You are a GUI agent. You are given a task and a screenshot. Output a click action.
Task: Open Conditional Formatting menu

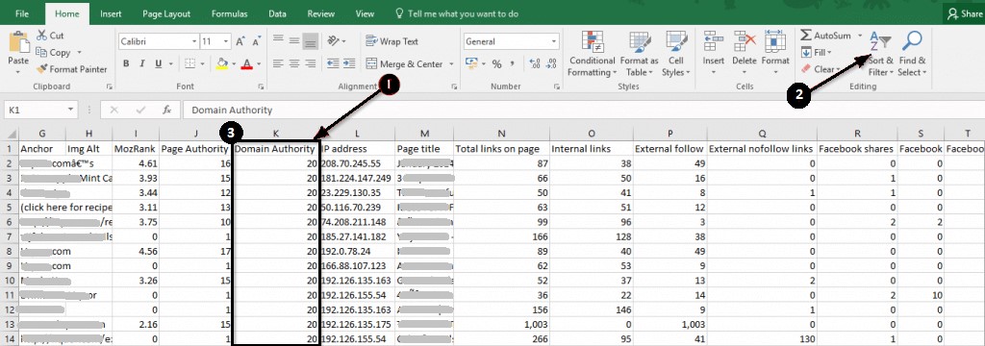tap(592, 54)
